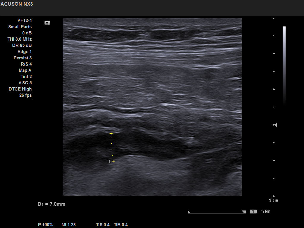Viewport: 304px width, 228px height.
Task: Select the VF12-4 transducer label
Action: pyautogui.click(x=24, y=20)
